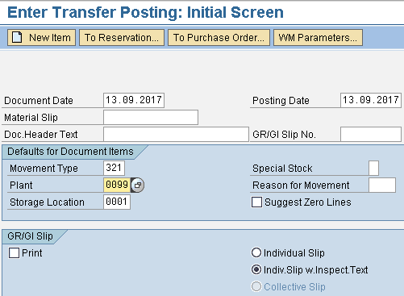The width and height of the screenshot is (404, 296).
Task: Select Indiv.Slip w.Inspect.Text option
Action: 256,269
